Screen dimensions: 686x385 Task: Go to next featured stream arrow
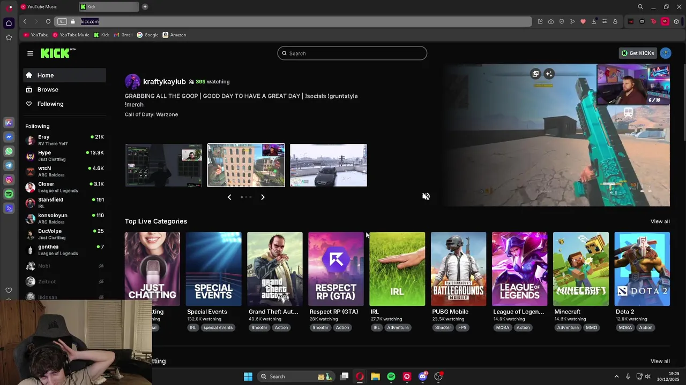(x=263, y=197)
